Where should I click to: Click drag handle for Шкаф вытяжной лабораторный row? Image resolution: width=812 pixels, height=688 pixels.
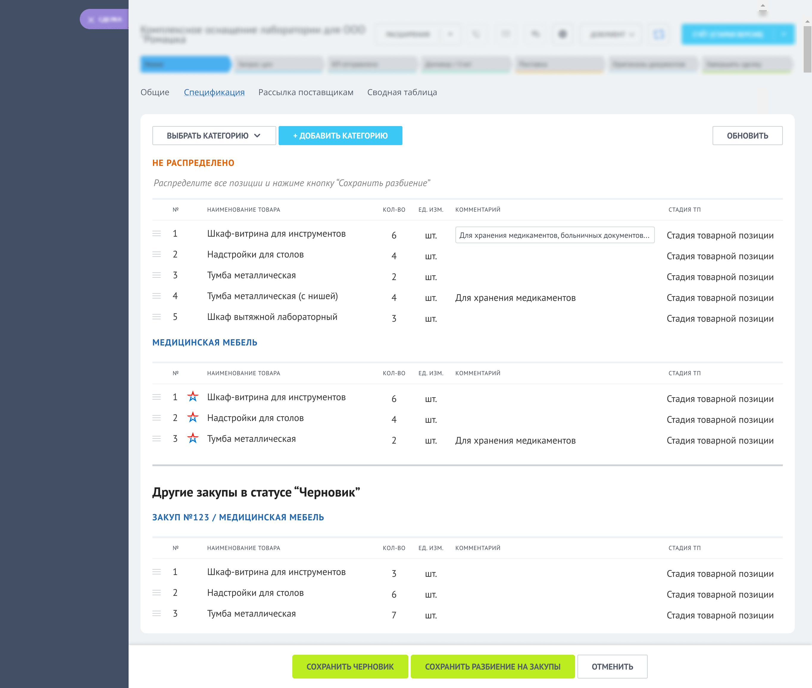[x=157, y=317]
